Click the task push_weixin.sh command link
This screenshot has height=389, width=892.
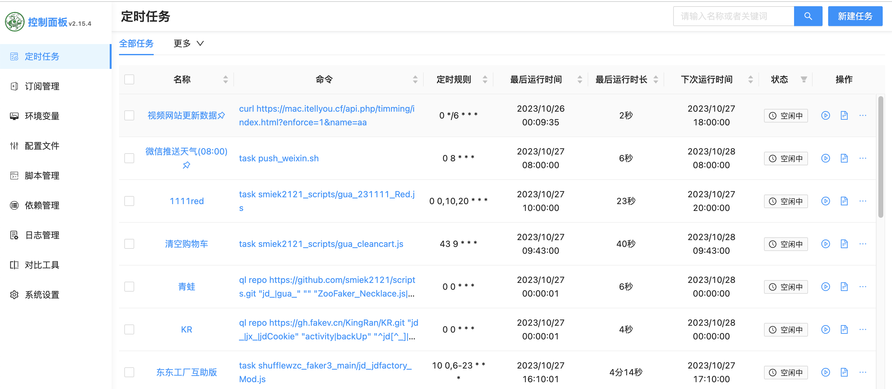coord(279,159)
